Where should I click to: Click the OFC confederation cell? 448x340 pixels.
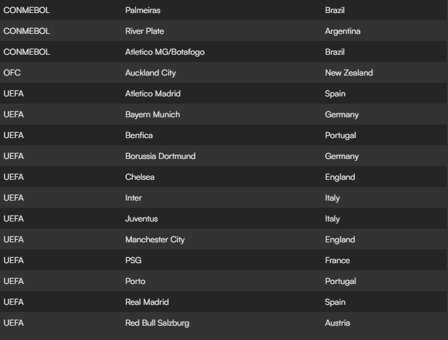(12, 72)
